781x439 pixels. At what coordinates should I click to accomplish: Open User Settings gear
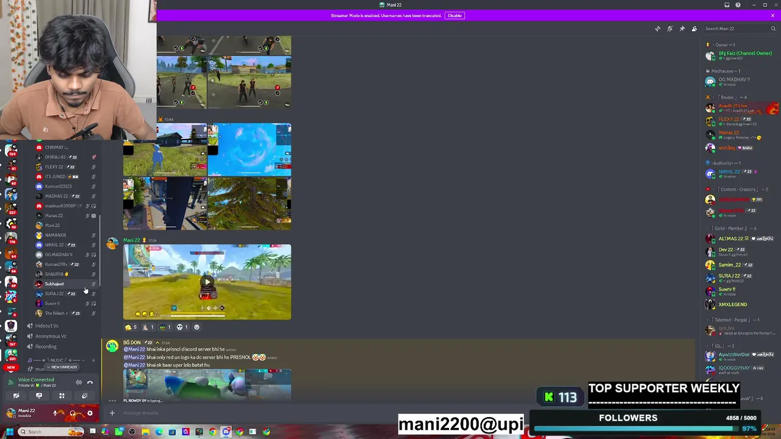90,413
